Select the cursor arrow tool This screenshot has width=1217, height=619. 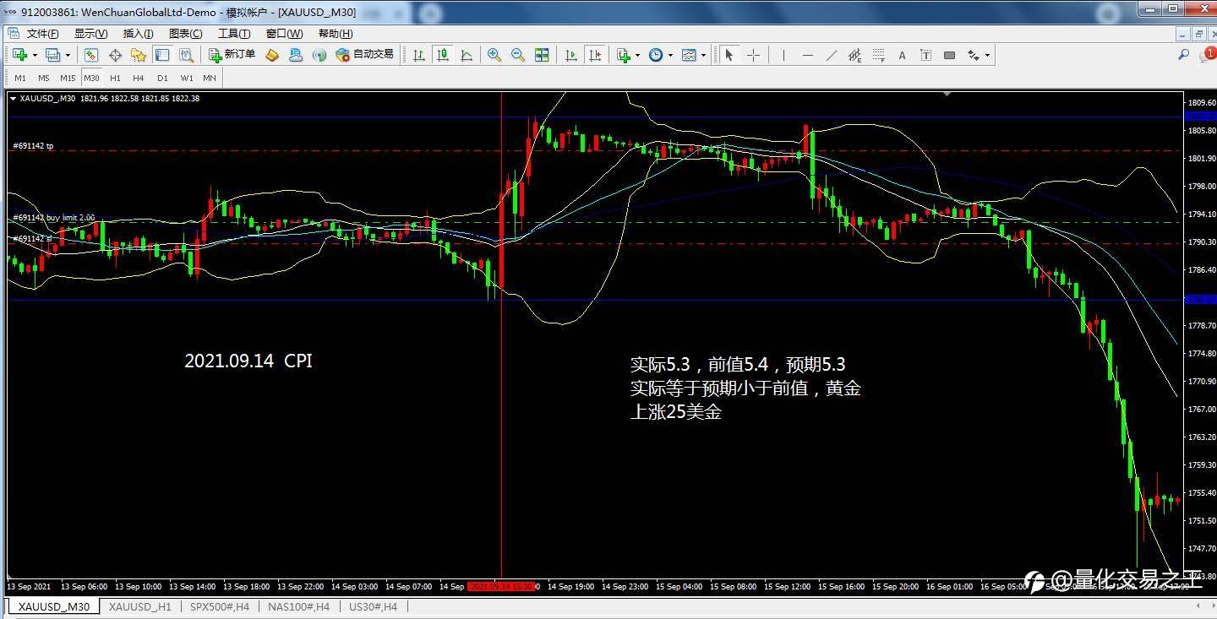[x=729, y=55]
